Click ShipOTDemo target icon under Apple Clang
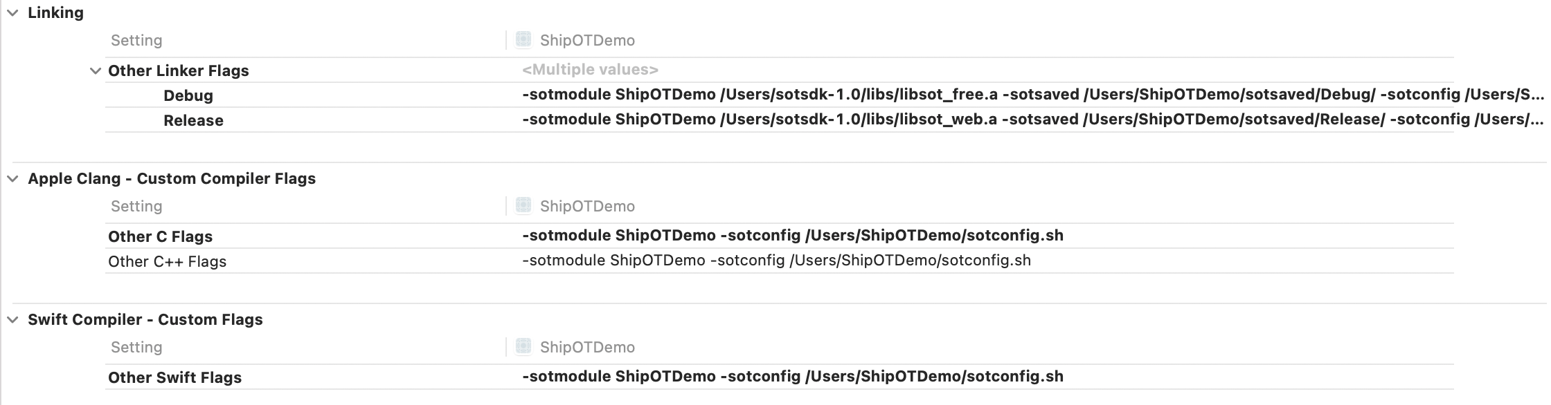1551x405 pixels. pos(523,205)
